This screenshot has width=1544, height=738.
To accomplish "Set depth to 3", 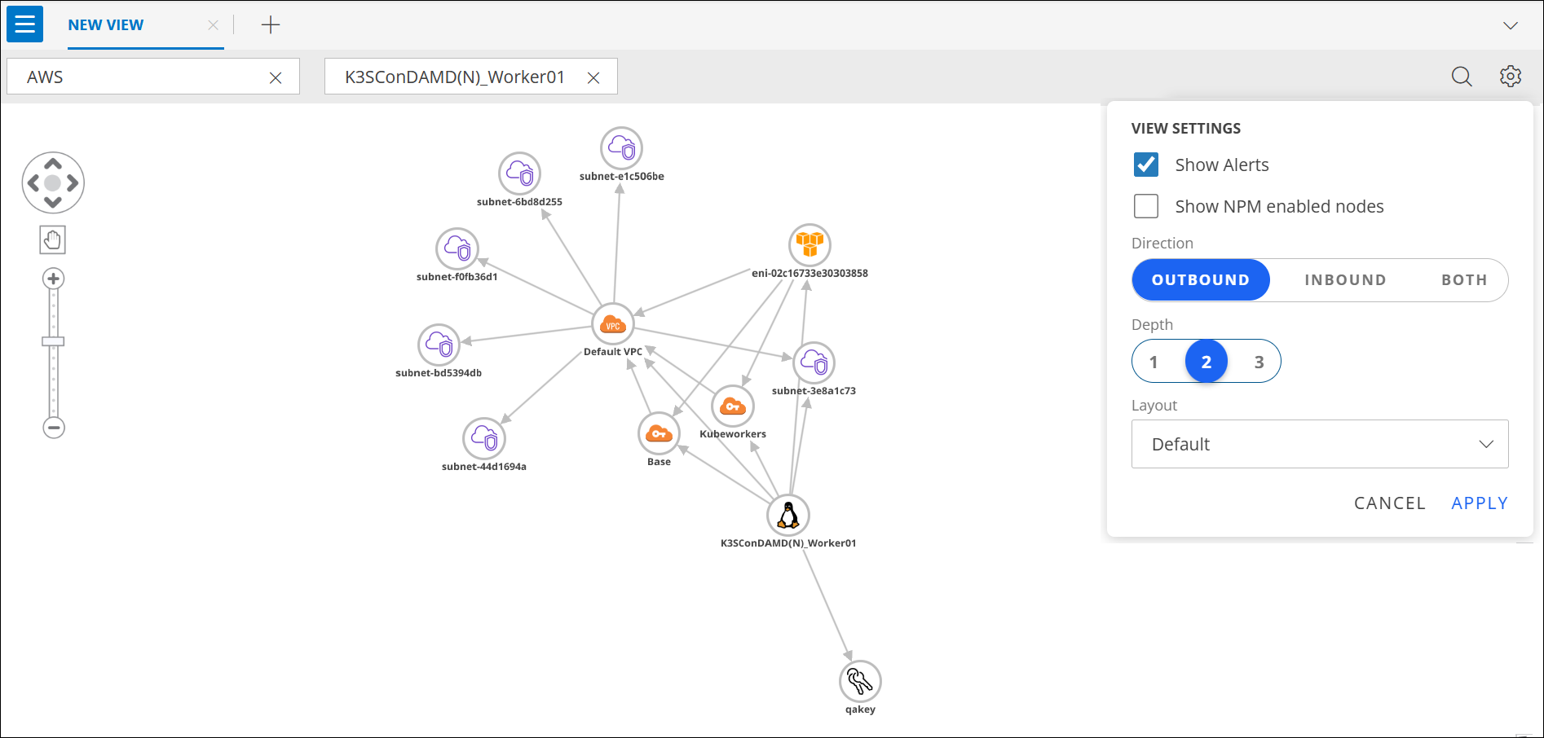I will pos(1259,362).
